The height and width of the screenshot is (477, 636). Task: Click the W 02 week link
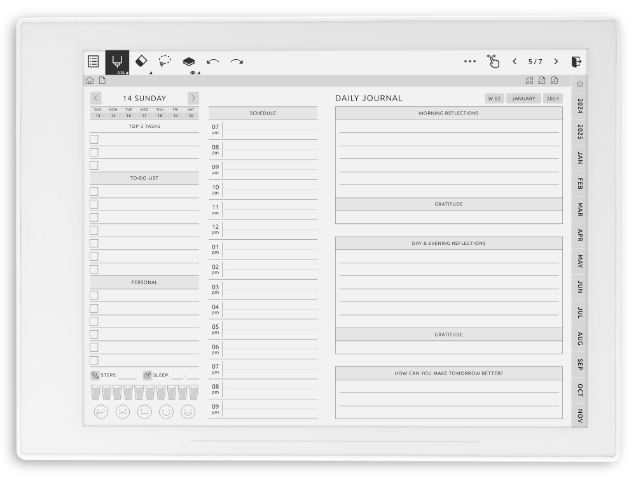point(494,98)
